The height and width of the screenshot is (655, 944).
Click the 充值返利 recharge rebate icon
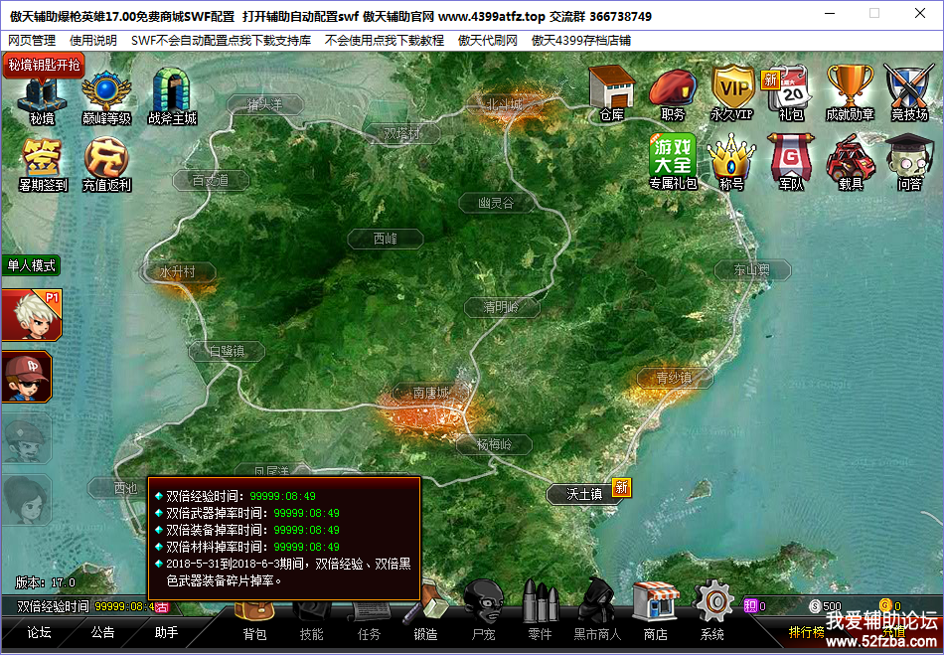pyautogui.click(x=106, y=162)
